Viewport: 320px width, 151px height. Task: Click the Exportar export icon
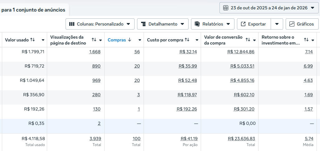point(243,24)
